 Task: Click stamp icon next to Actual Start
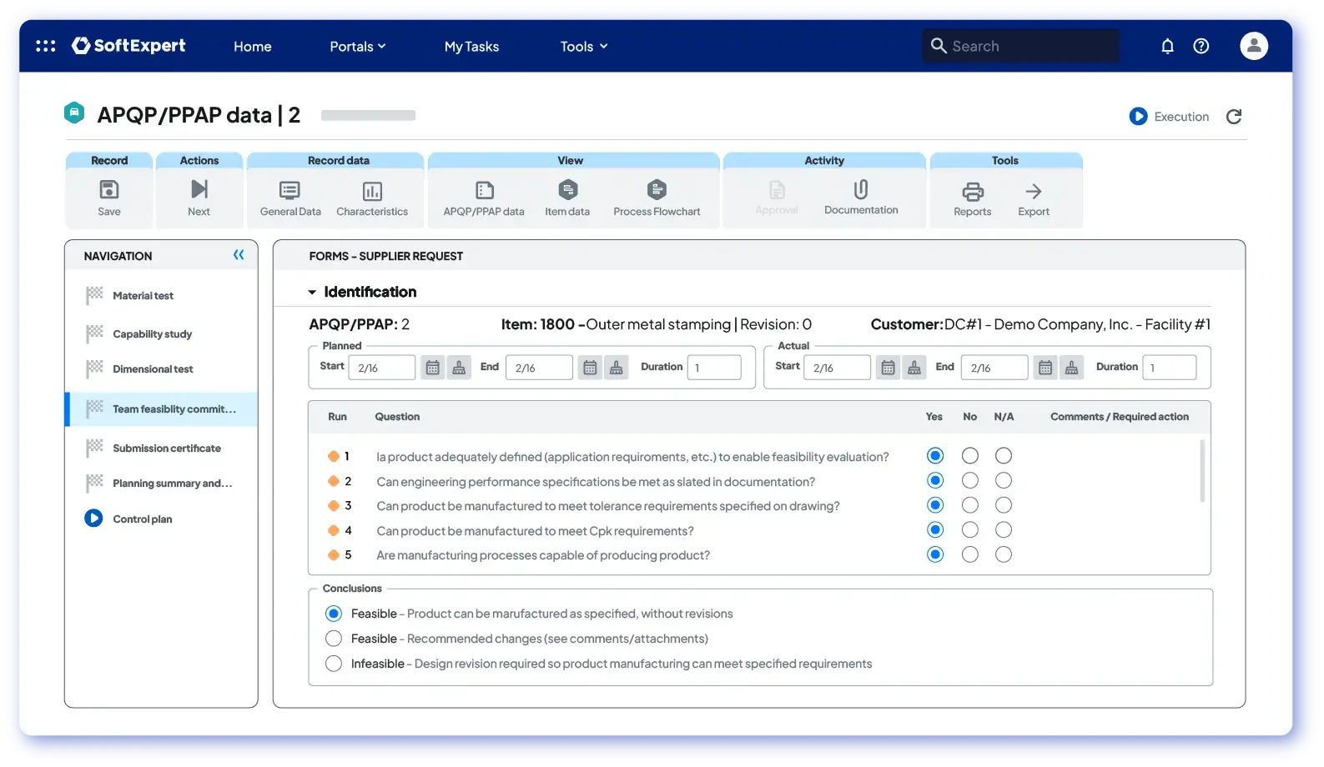(x=914, y=368)
